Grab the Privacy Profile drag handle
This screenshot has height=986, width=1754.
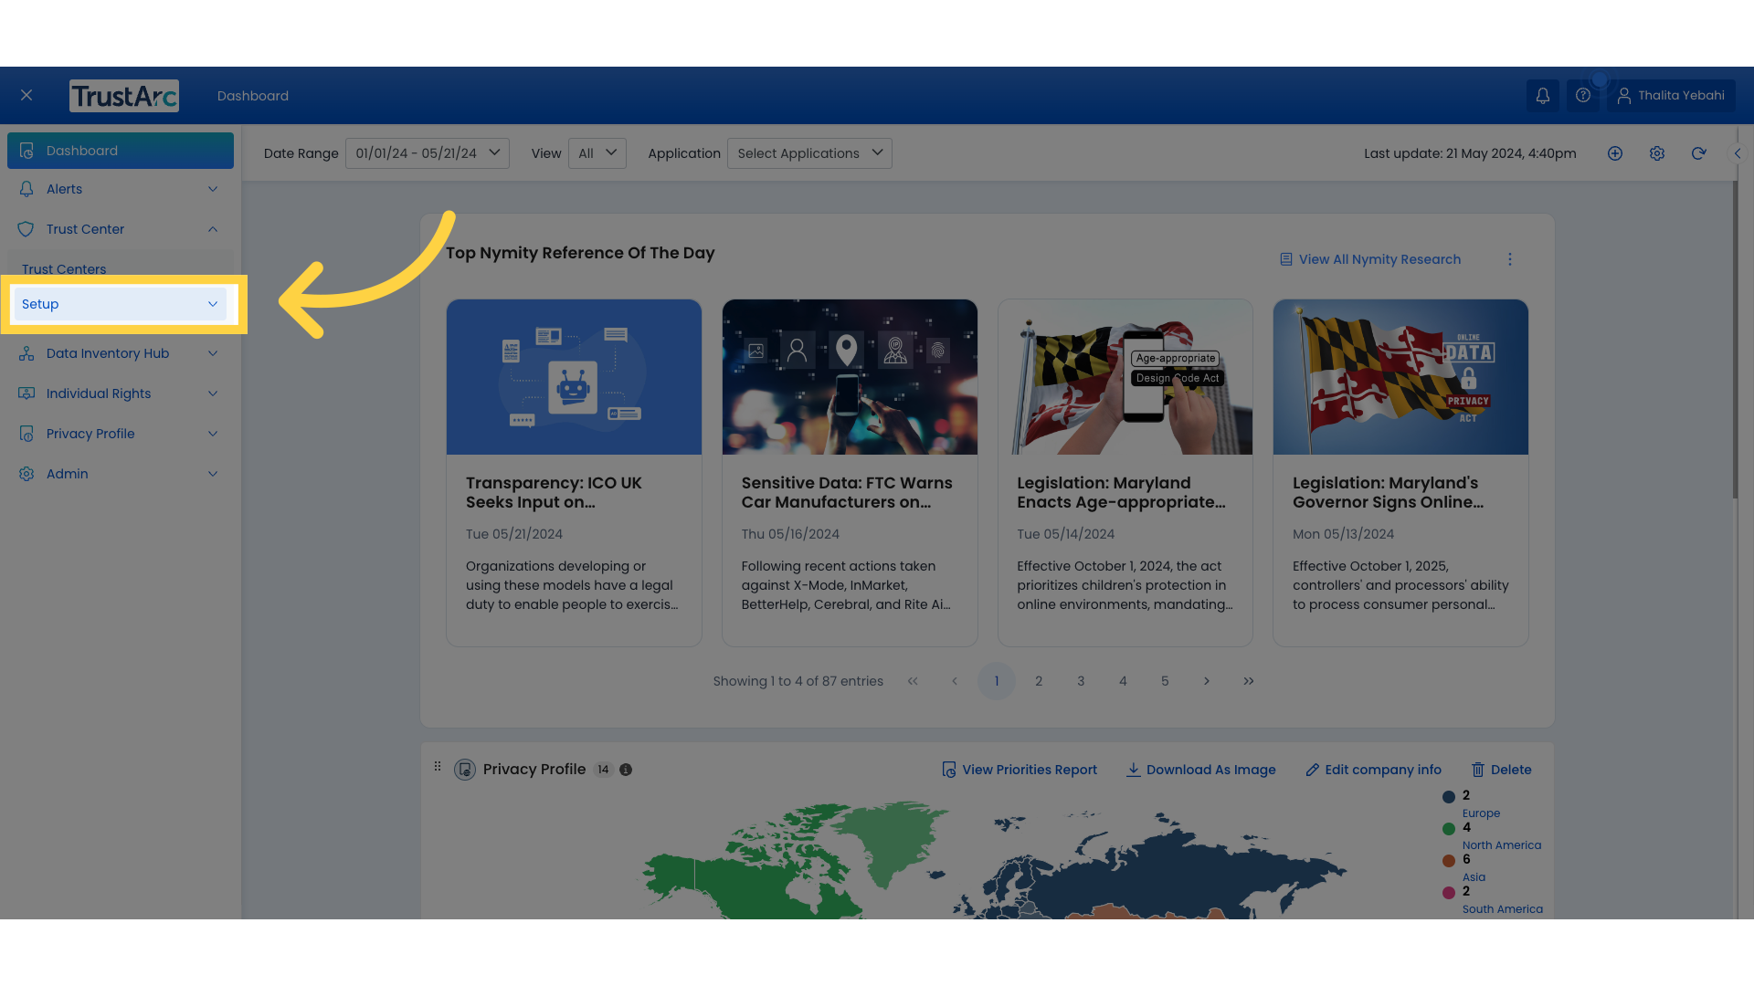(x=438, y=767)
